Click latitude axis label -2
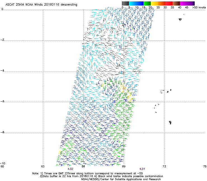 coord(2,40)
